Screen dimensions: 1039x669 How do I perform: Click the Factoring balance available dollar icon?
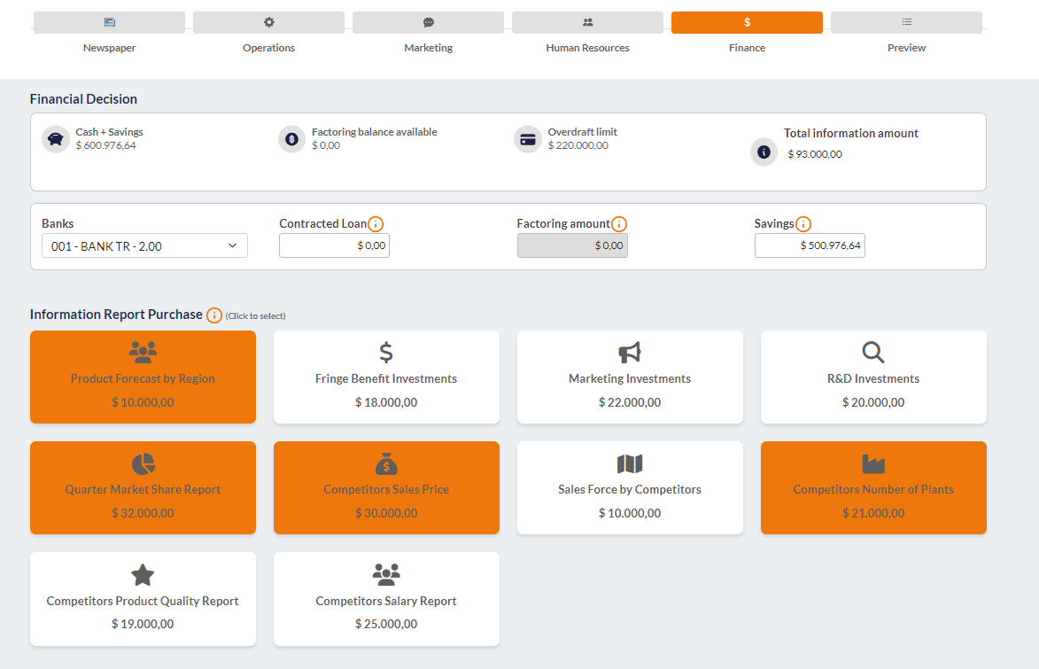coord(291,139)
